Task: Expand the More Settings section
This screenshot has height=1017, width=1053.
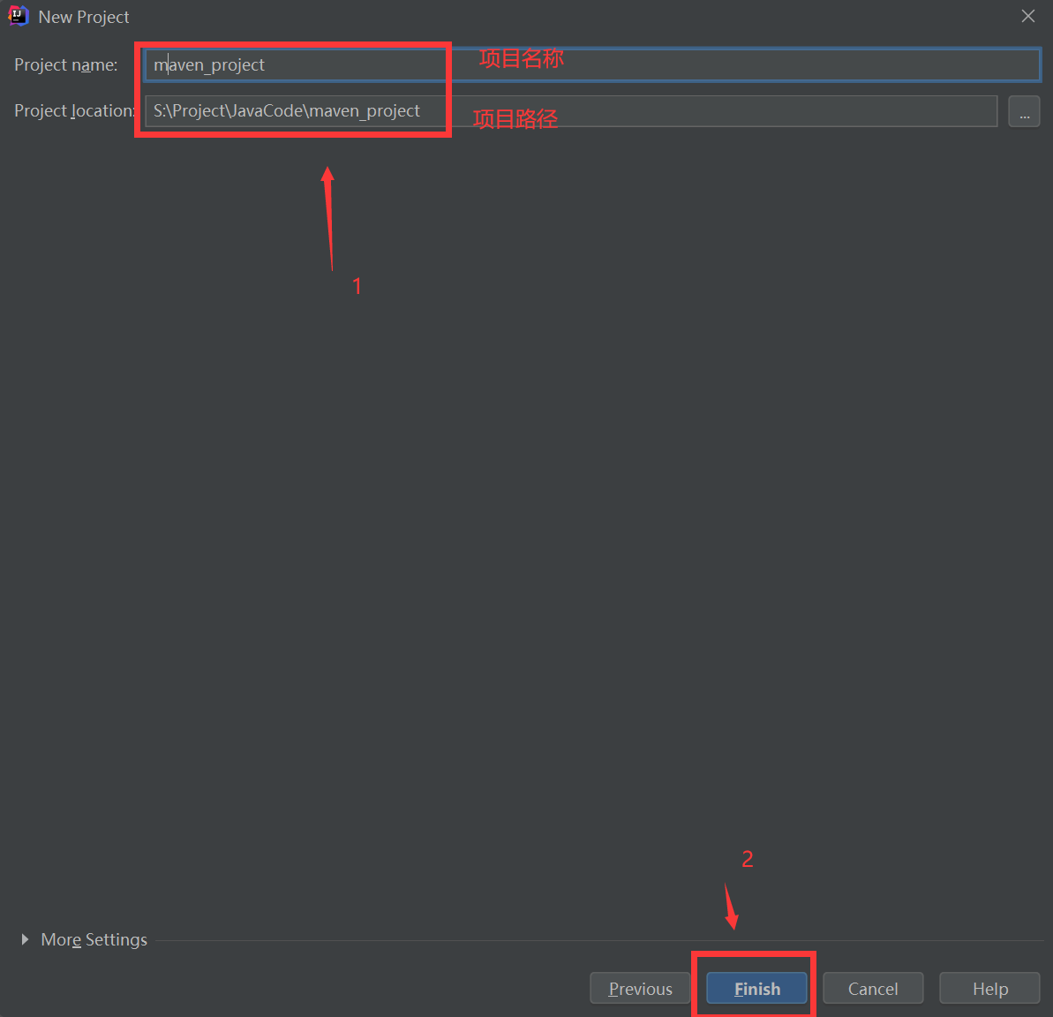Action: click(26, 939)
